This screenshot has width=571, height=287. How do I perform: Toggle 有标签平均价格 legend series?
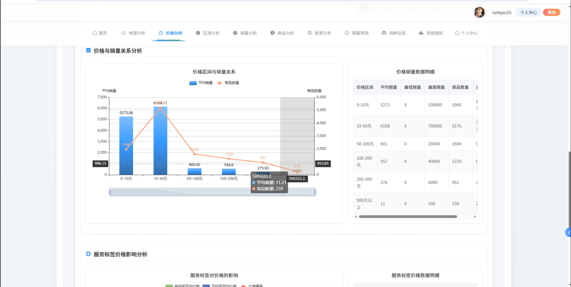coord(183,286)
